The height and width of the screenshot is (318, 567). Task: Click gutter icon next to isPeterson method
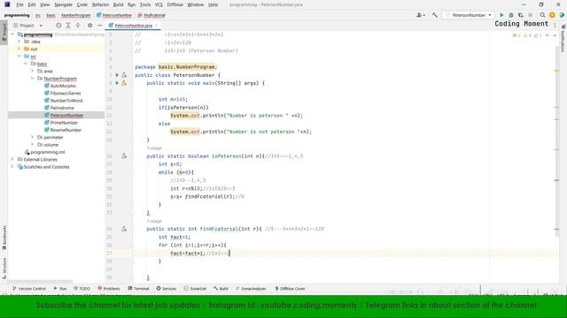124,156
